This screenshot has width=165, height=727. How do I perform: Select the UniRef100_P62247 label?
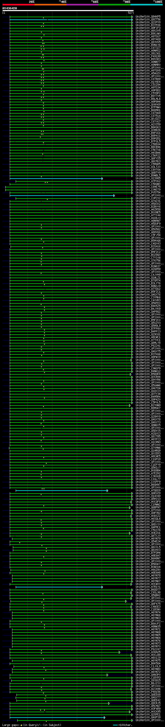(x=148, y=649)
